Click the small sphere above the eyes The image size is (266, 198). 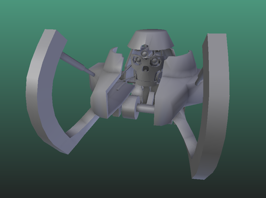[x=145, y=53]
